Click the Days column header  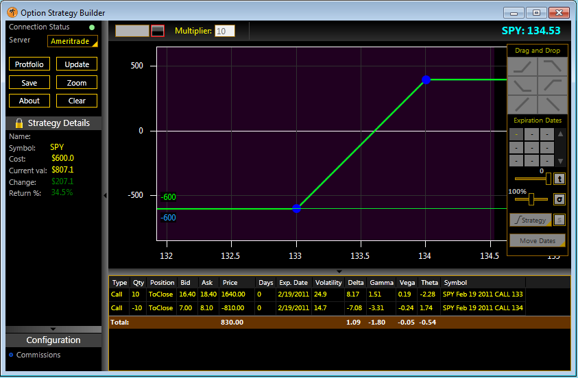[266, 282]
